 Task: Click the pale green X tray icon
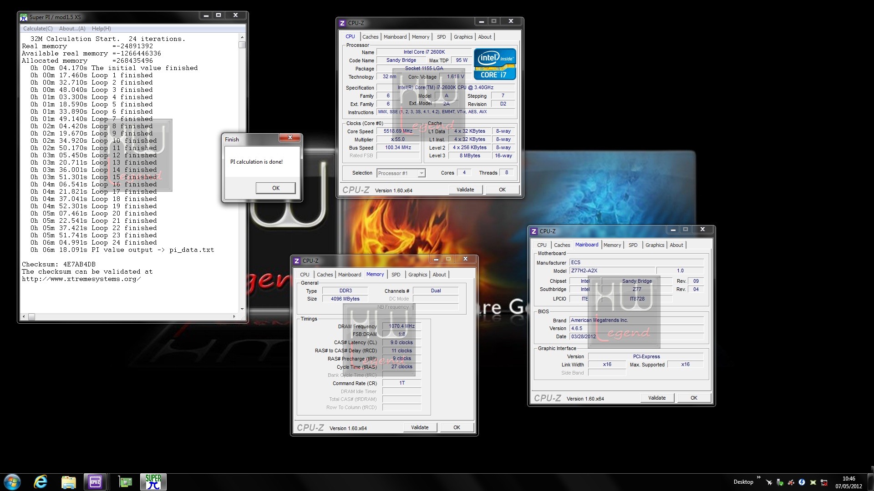813,482
